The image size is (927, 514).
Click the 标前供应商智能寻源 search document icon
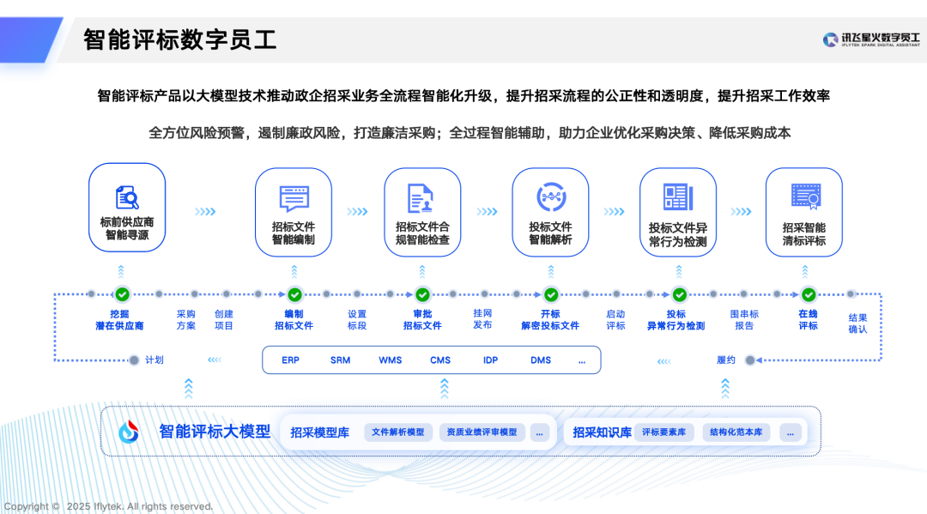coord(127,197)
